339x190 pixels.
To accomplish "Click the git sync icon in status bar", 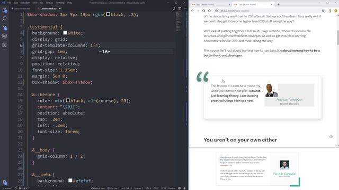I will (x=15, y=188).
